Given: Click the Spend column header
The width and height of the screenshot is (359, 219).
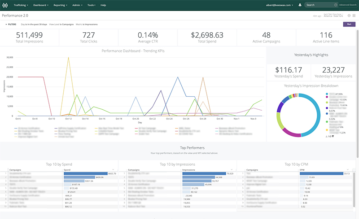Looking at the screenshot, I should pyautogui.click(x=67, y=170).
